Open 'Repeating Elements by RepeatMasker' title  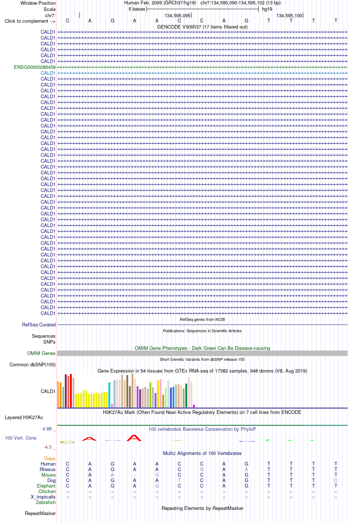point(202,508)
